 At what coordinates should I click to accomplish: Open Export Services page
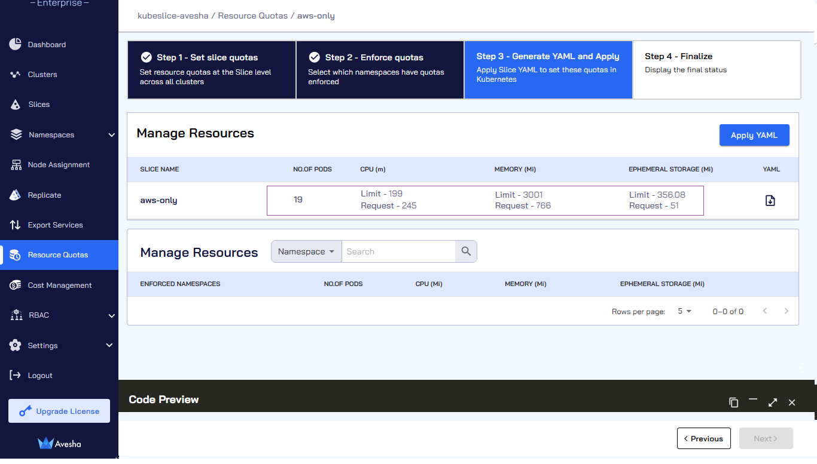point(55,225)
